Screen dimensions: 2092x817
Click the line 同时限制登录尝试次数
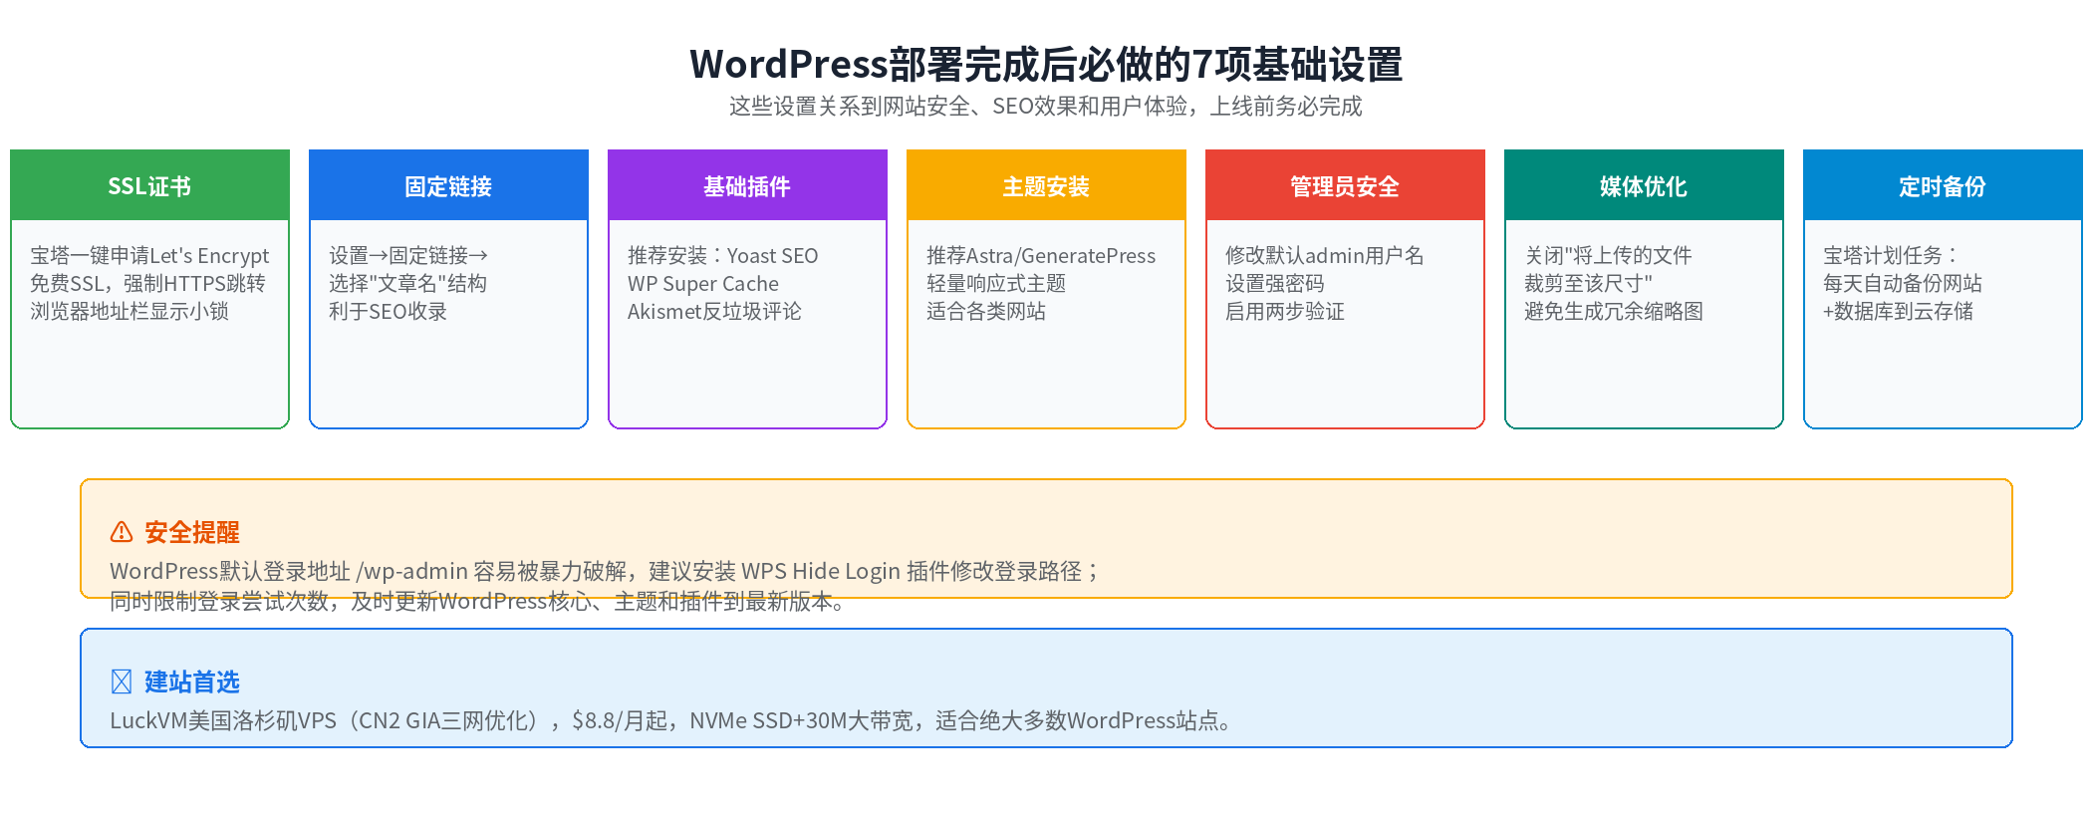pyautogui.click(x=478, y=601)
